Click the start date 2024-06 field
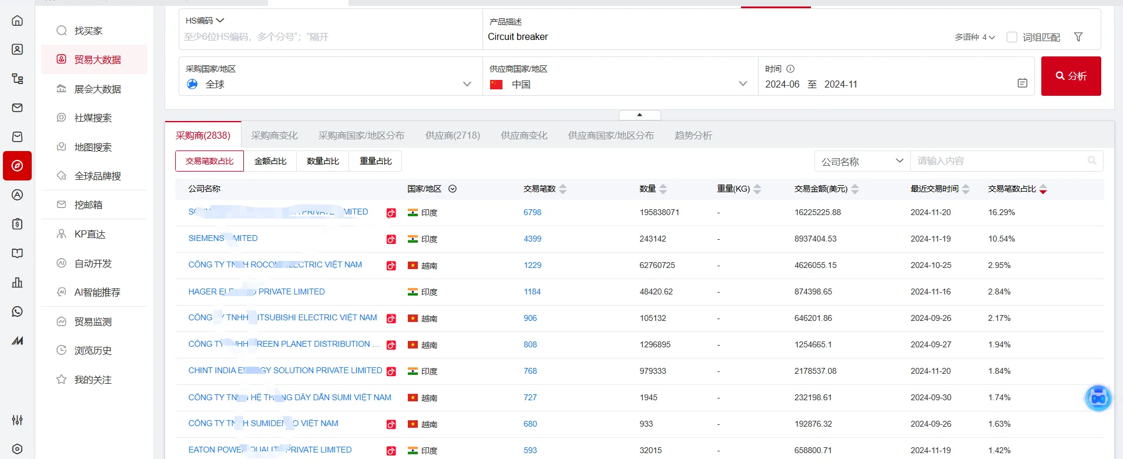The image size is (1123, 459). pos(782,84)
